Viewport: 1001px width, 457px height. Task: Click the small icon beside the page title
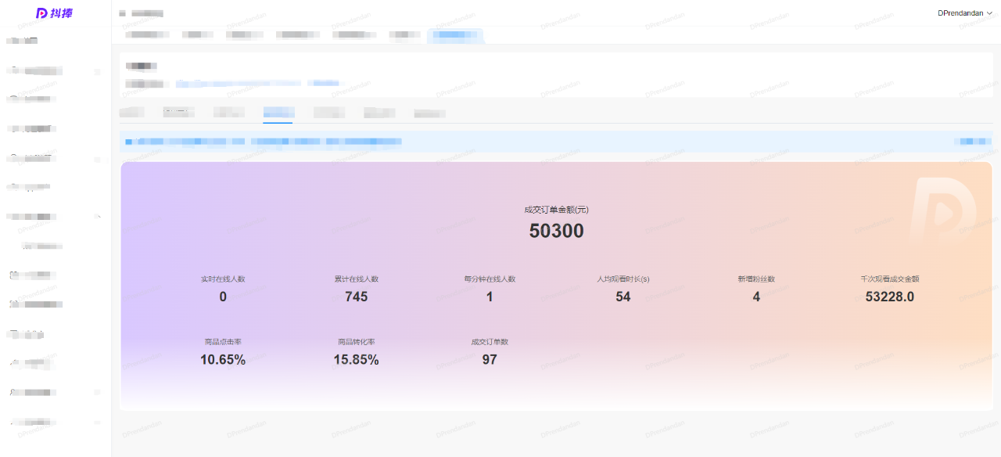tap(122, 13)
